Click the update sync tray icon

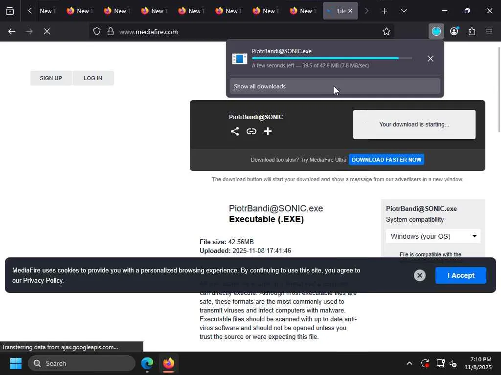425,363
